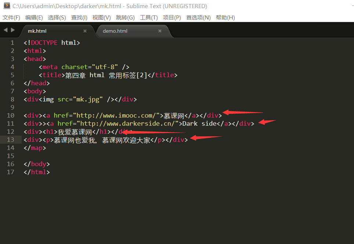Close the mk.html tab
This screenshot has height=244, width=354.
[85, 31]
